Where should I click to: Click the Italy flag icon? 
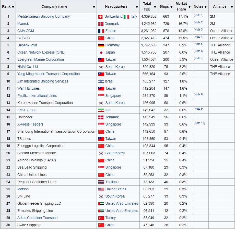click(x=126, y=17)
